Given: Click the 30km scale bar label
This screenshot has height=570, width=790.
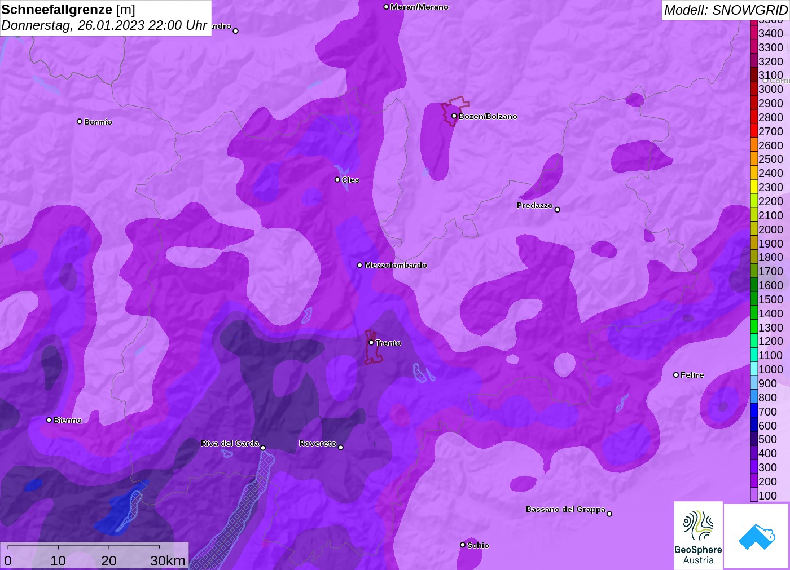Looking at the screenshot, I should (x=168, y=560).
